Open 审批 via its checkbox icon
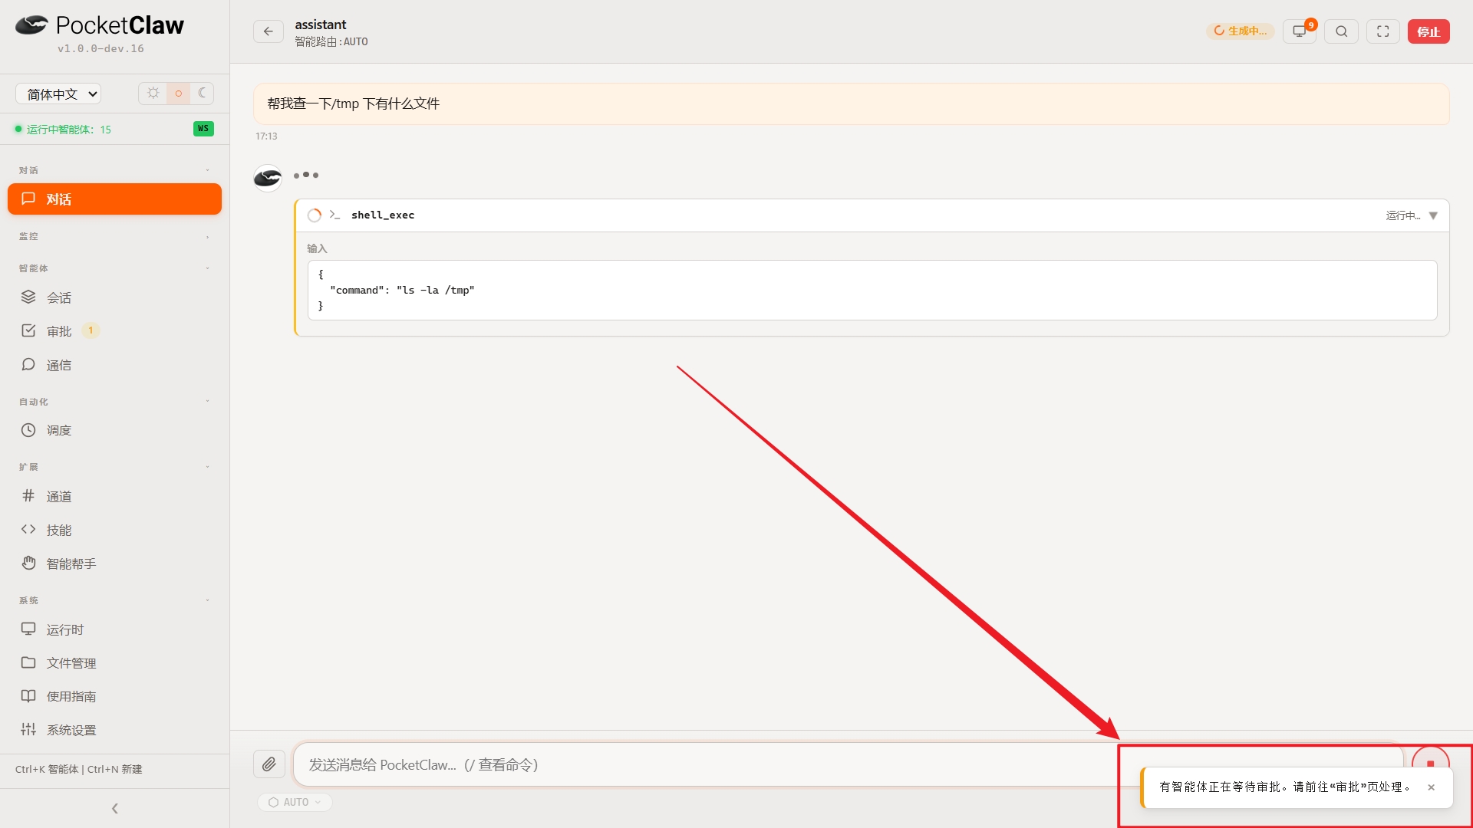This screenshot has width=1473, height=828. pyautogui.click(x=28, y=330)
